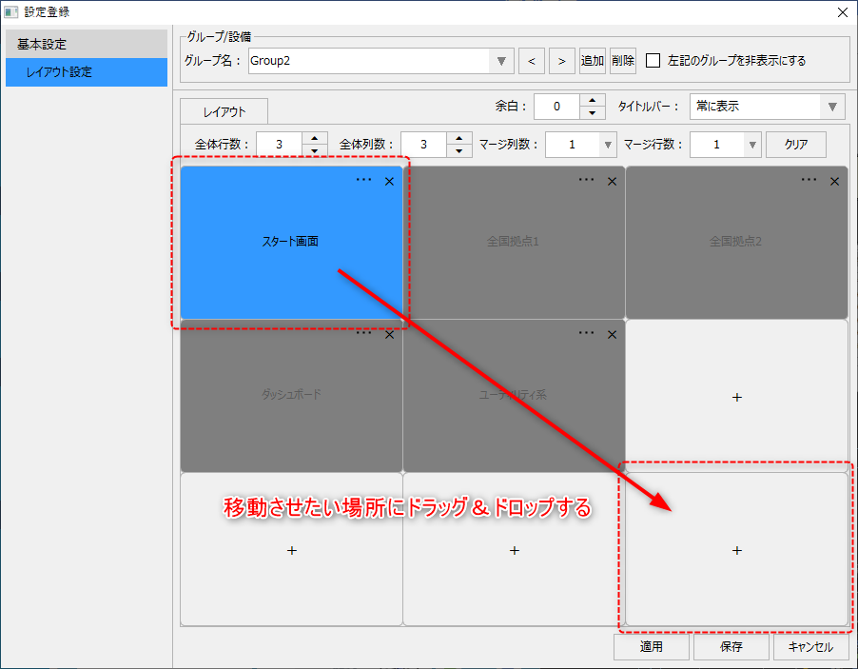Remove the スタート画面 panel with its × icon
The height and width of the screenshot is (669, 858).
(x=388, y=181)
